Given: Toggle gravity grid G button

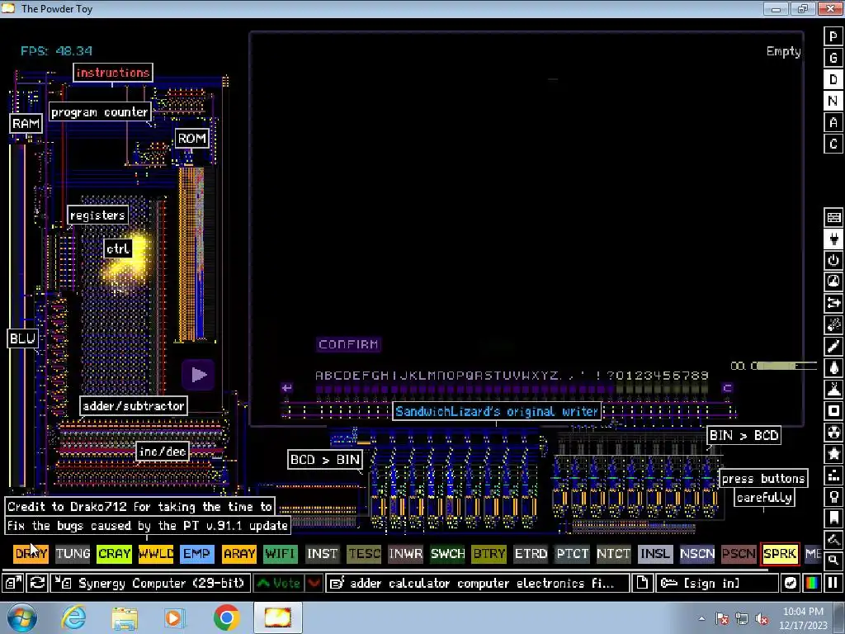Looking at the screenshot, I should (x=833, y=58).
